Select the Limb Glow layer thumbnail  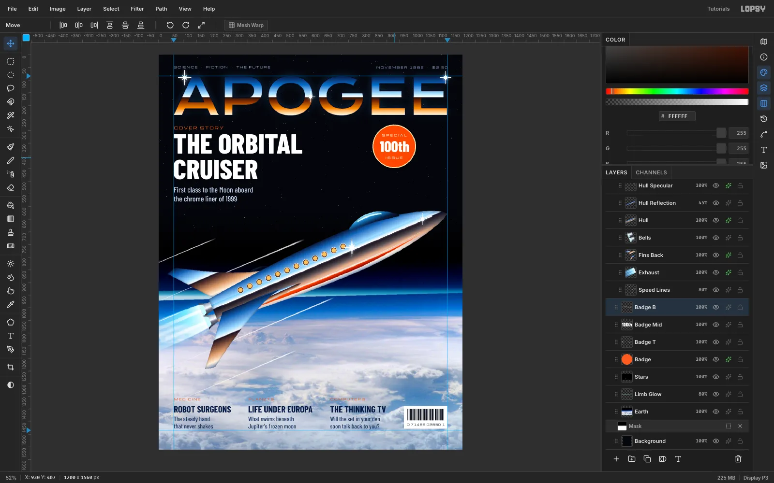627,394
